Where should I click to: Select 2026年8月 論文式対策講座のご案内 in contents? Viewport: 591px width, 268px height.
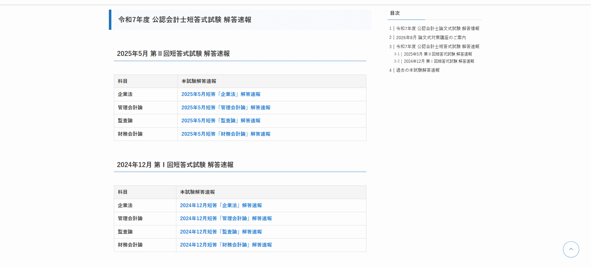pos(431,38)
